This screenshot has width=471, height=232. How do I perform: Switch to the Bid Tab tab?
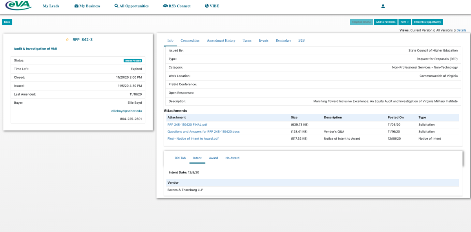(x=180, y=158)
